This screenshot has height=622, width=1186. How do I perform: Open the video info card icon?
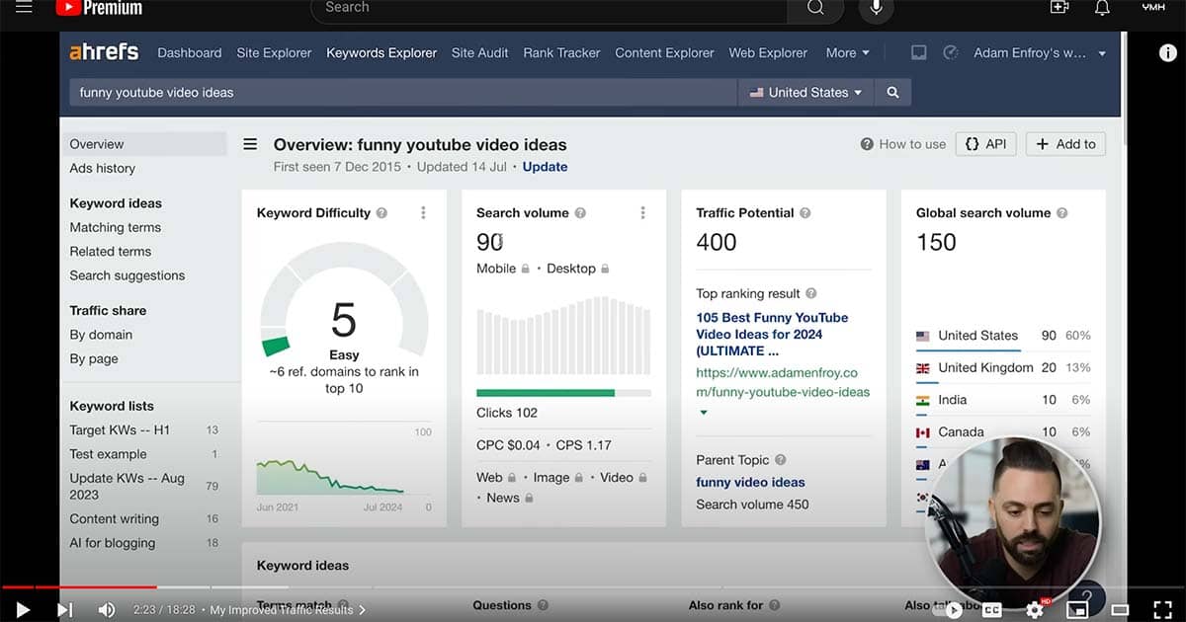tap(1167, 53)
